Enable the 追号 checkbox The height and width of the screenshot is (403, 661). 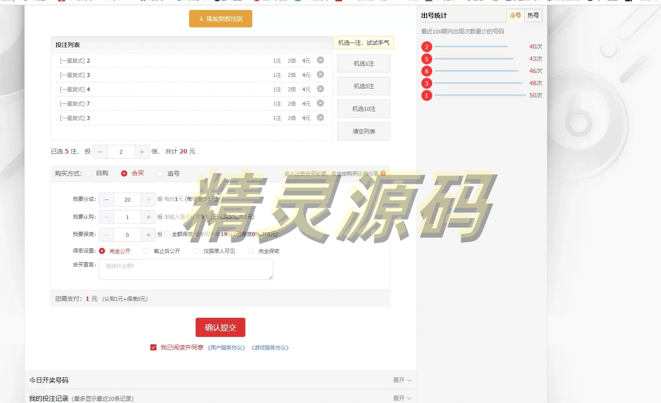tap(160, 174)
